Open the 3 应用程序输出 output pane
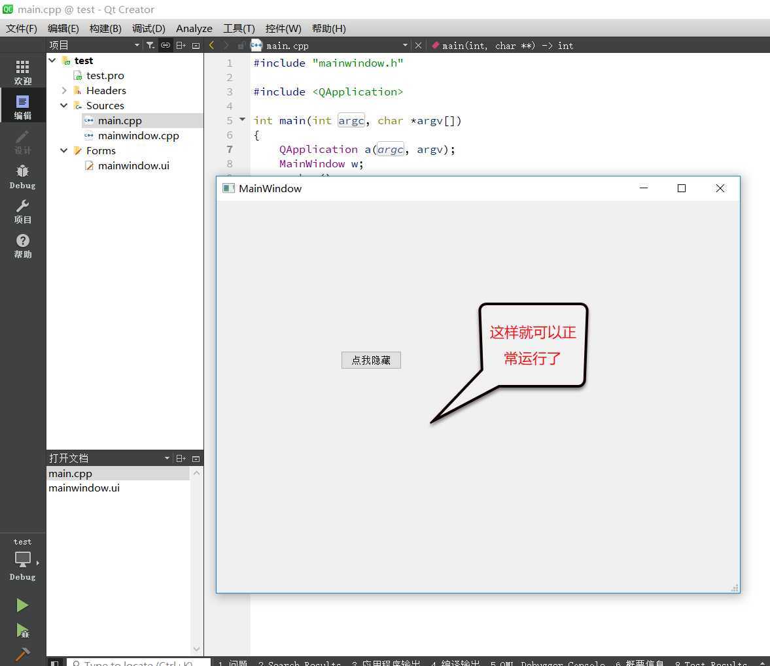The image size is (770, 666). (387, 663)
